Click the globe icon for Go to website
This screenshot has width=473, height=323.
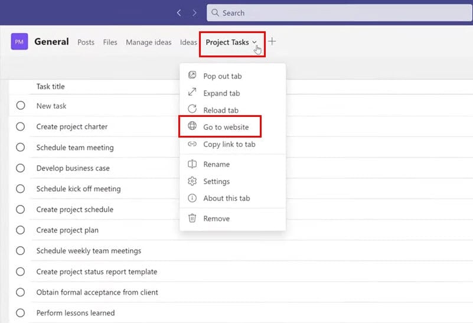pos(192,126)
